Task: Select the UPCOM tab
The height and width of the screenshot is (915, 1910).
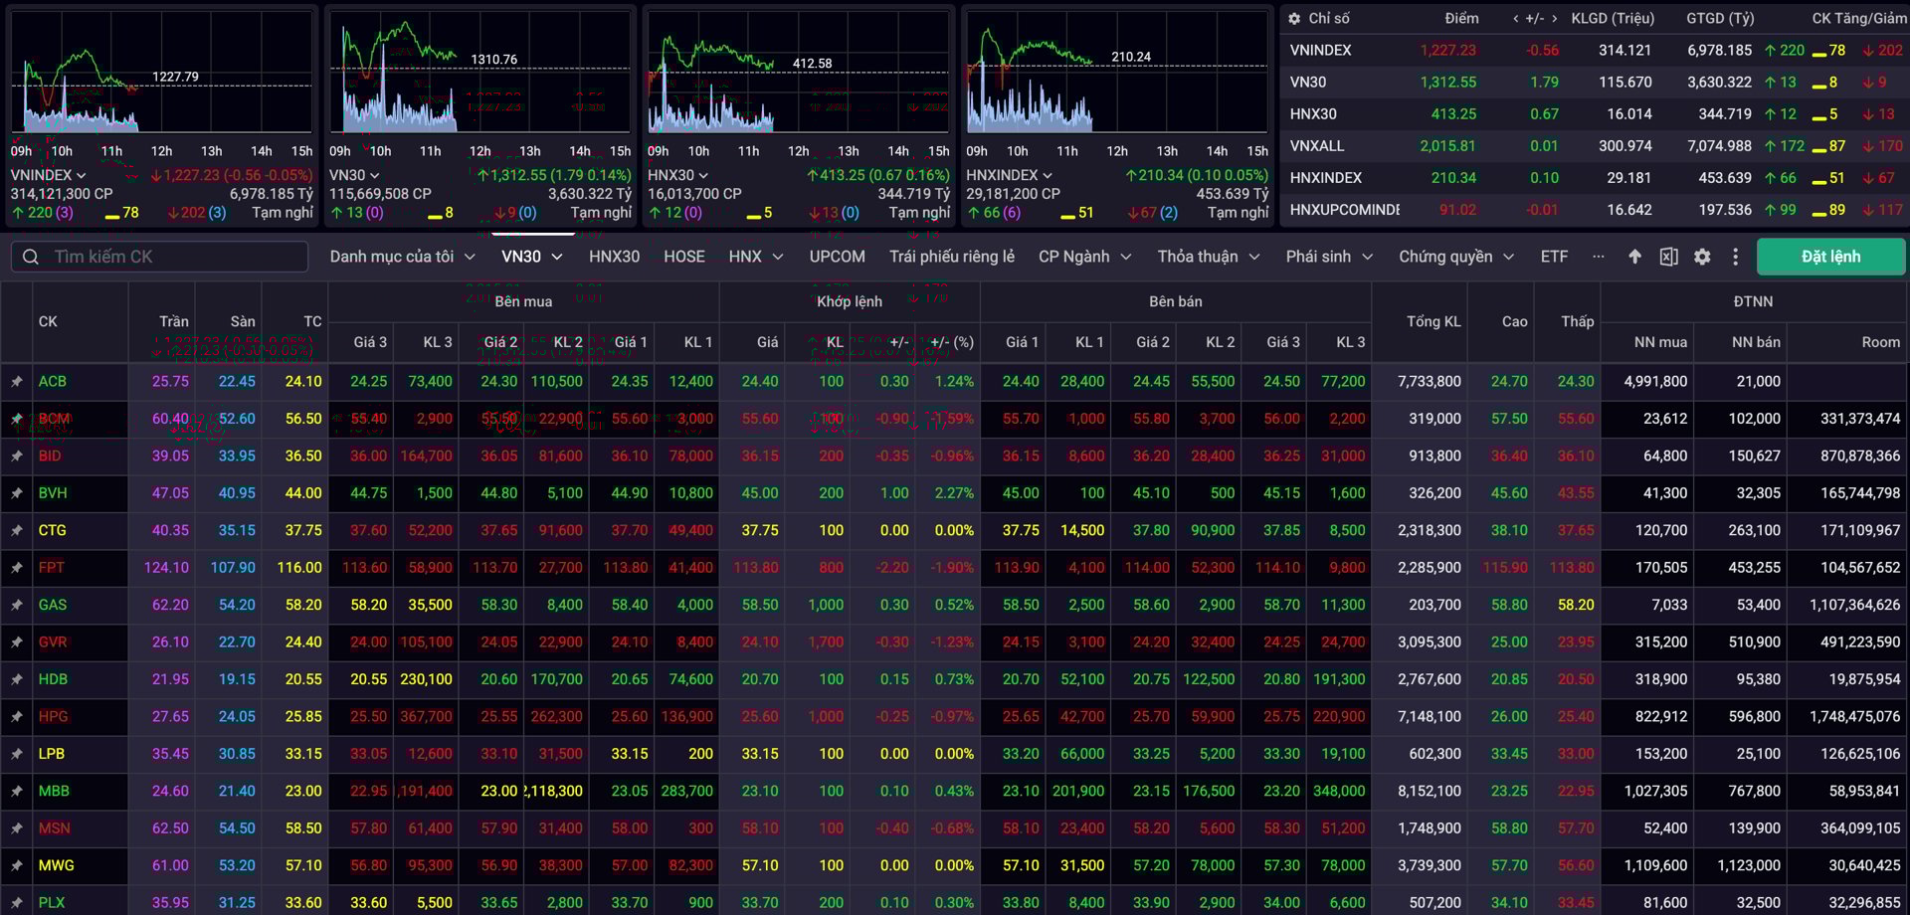Action: (x=837, y=257)
